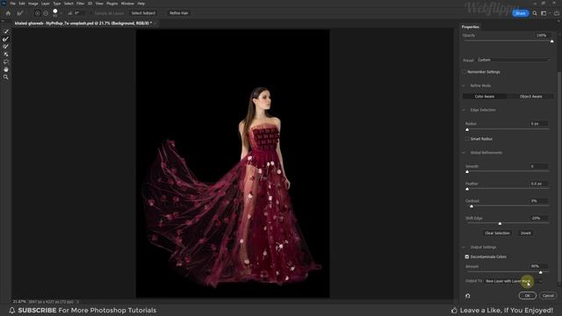Click the Cancel button
The width and height of the screenshot is (562, 316).
tap(548, 296)
